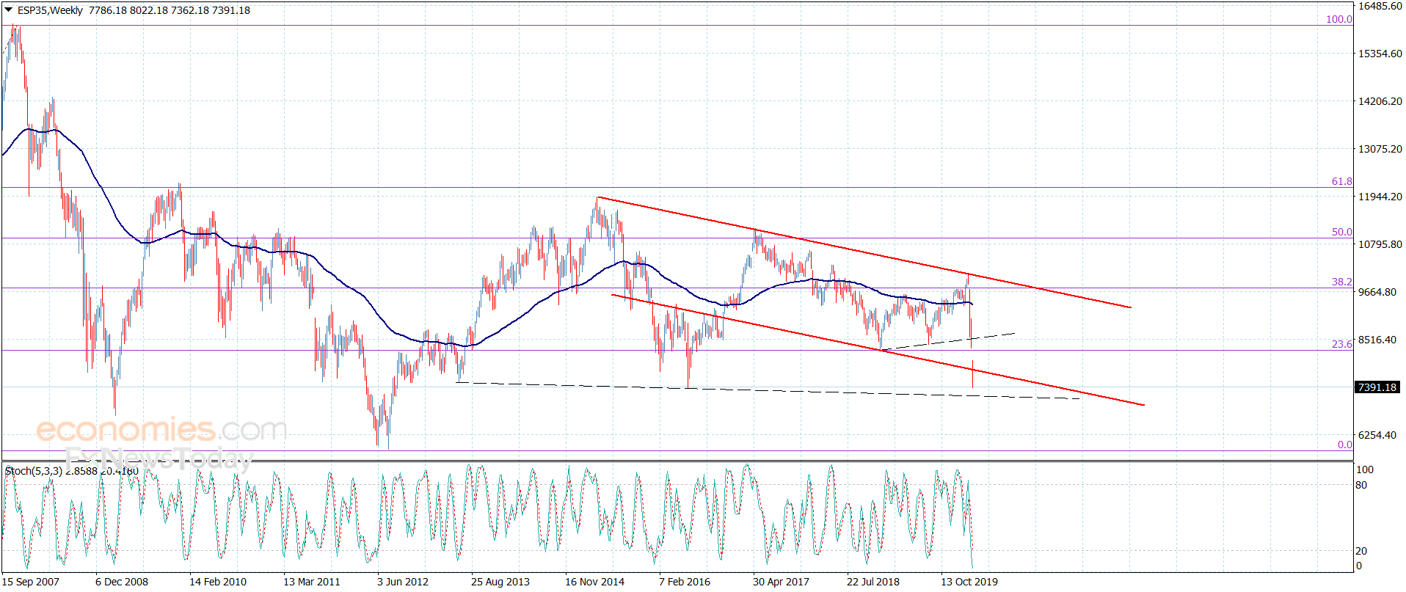Click the 13 Mar 2011 date label
The width and height of the screenshot is (1406, 592).
[312, 582]
